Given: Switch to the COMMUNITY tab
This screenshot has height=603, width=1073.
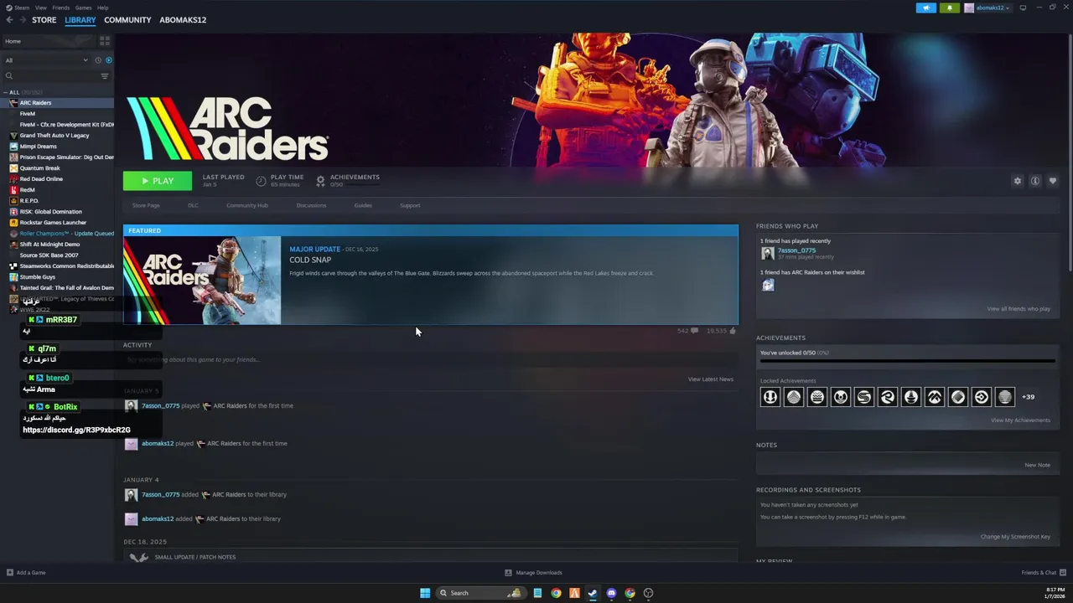Looking at the screenshot, I should pos(127,20).
